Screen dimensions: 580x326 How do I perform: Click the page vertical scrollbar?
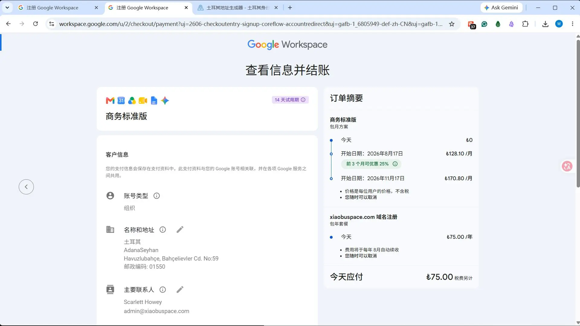point(578,113)
